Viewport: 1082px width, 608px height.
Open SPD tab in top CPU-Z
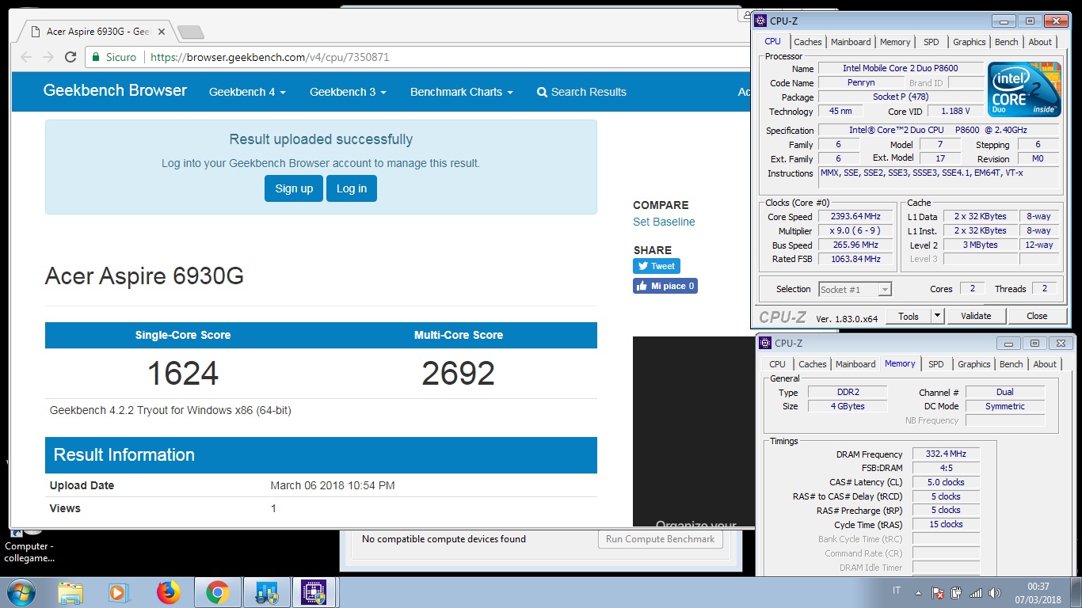click(x=932, y=42)
